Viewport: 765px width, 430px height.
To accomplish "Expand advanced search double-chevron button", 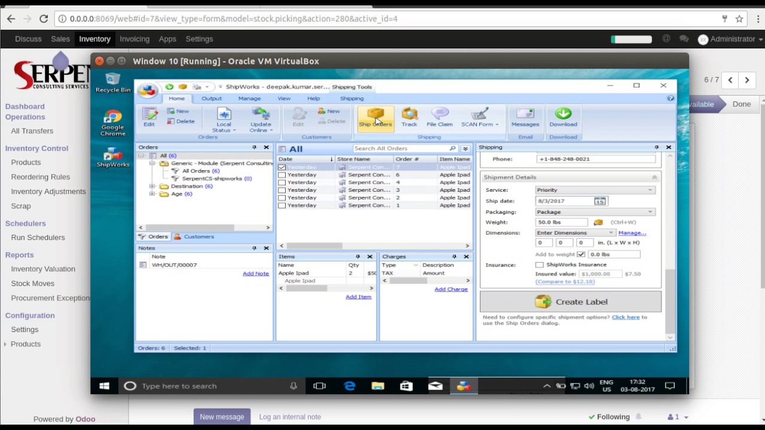I will tap(466, 149).
